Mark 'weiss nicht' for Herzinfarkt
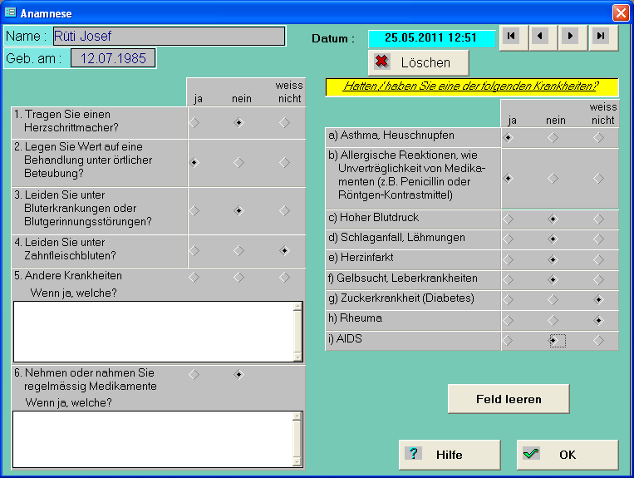 pos(598,259)
